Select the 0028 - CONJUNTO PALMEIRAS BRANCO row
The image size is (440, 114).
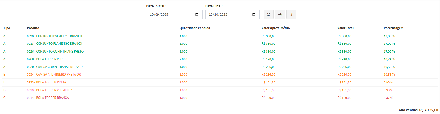coord(54,36)
